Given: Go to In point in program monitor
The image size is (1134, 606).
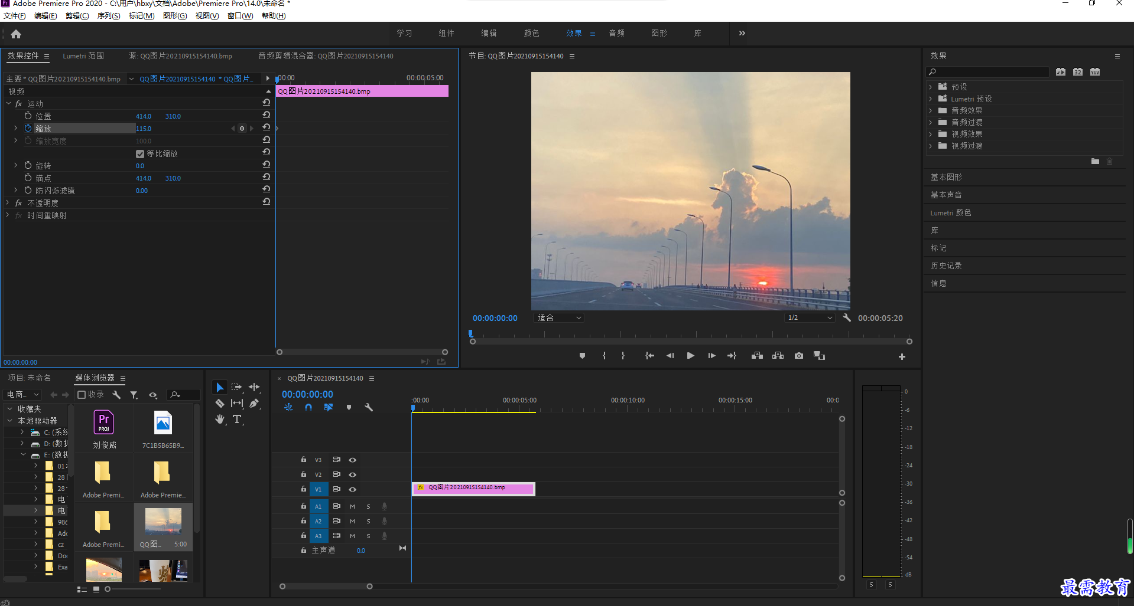Looking at the screenshot, I should tap(649, 356).
